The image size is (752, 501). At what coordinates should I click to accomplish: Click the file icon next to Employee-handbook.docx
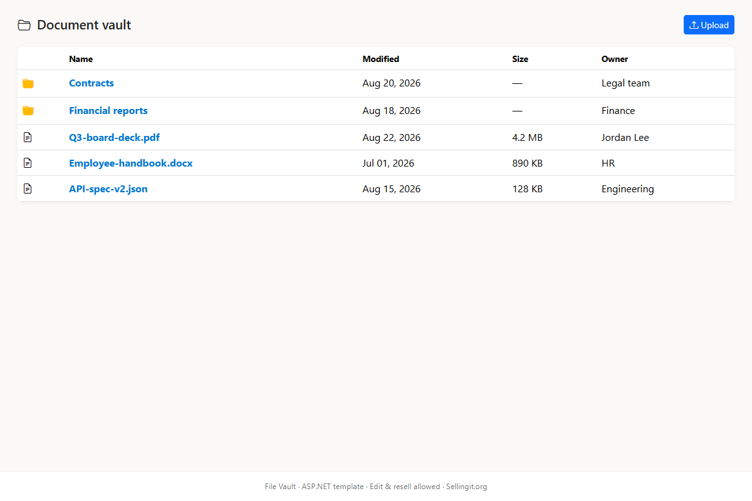[28, 163]
